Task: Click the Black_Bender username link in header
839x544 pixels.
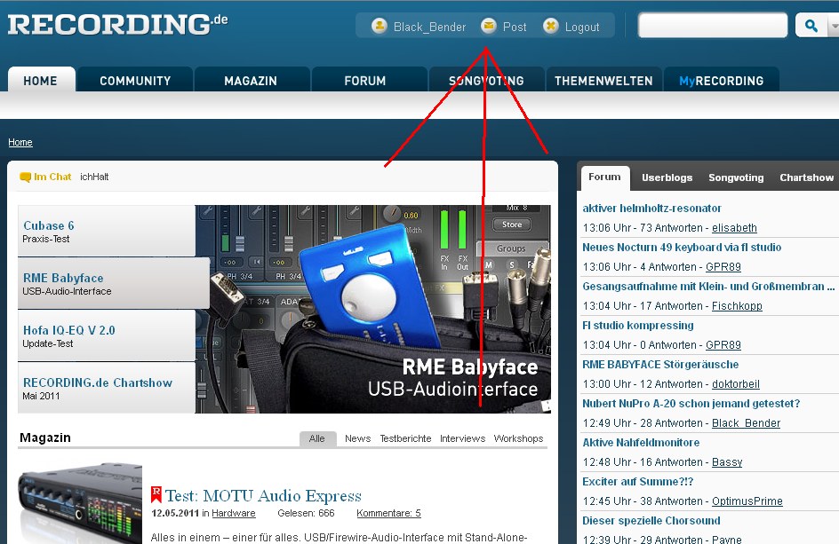Action: click(429, 27)
